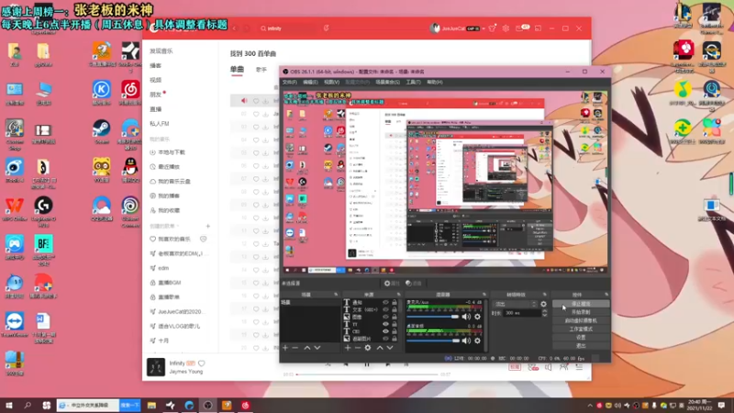Image resolution: width=734 pixels, height=413 pixels.
Task: Click 开始录制 button in OBS controls
Action: 581,312
